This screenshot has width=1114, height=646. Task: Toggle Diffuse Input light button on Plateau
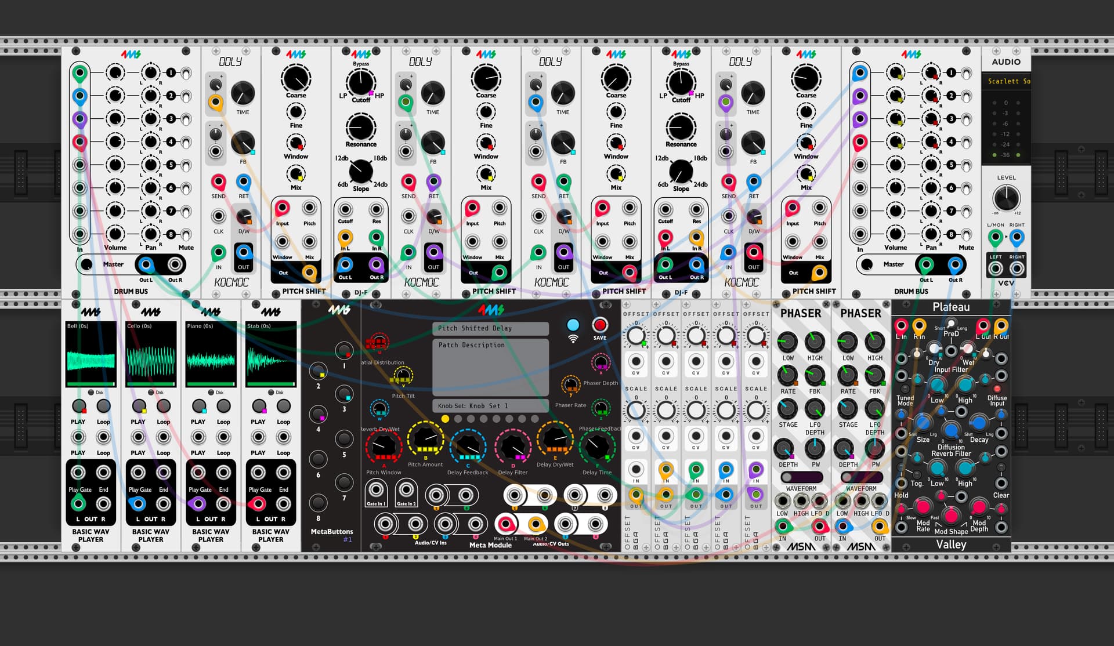(x=997, y=389)
